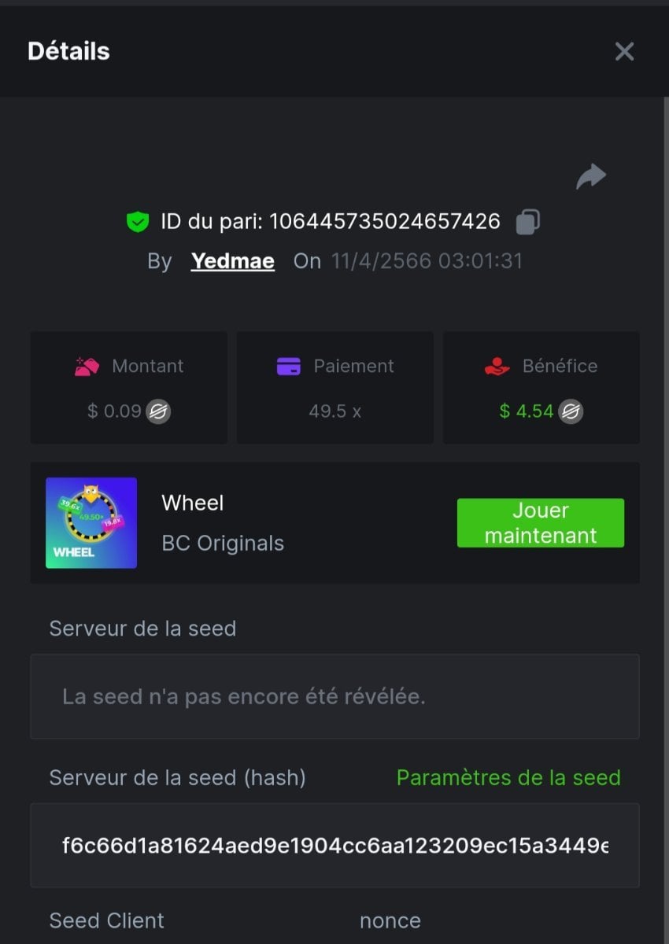Image resolution: width=669 pixels, height=944 pixels.
Task: Open Yedmae's user profile
Action: [x=232, y=261]
